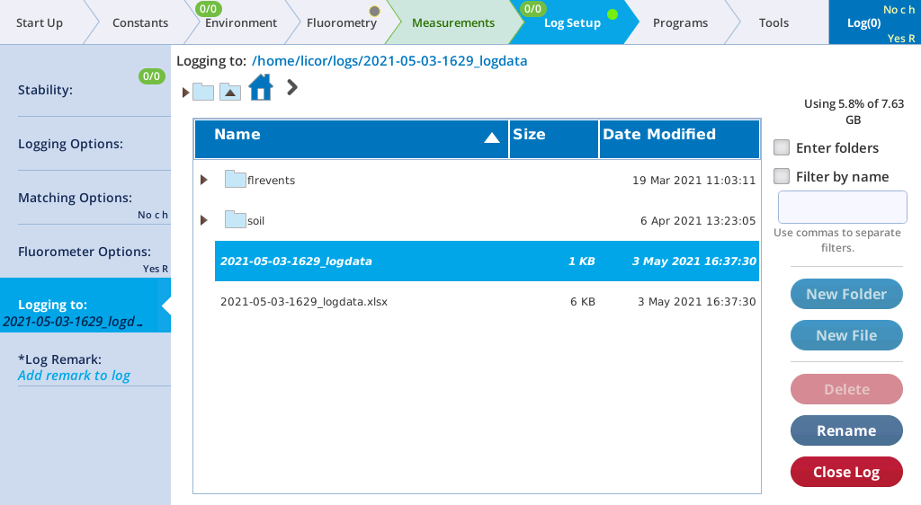
Task: Toggle the Filter by name checkbox
Action: point(782,176)
